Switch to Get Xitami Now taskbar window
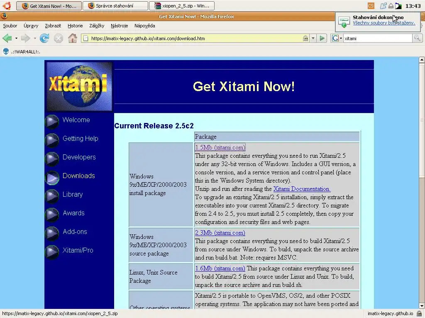The image size is (425, 318). pos(49,6)
